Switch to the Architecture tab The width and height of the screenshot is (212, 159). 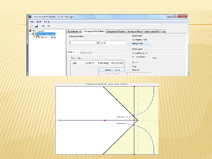point(74,32)
